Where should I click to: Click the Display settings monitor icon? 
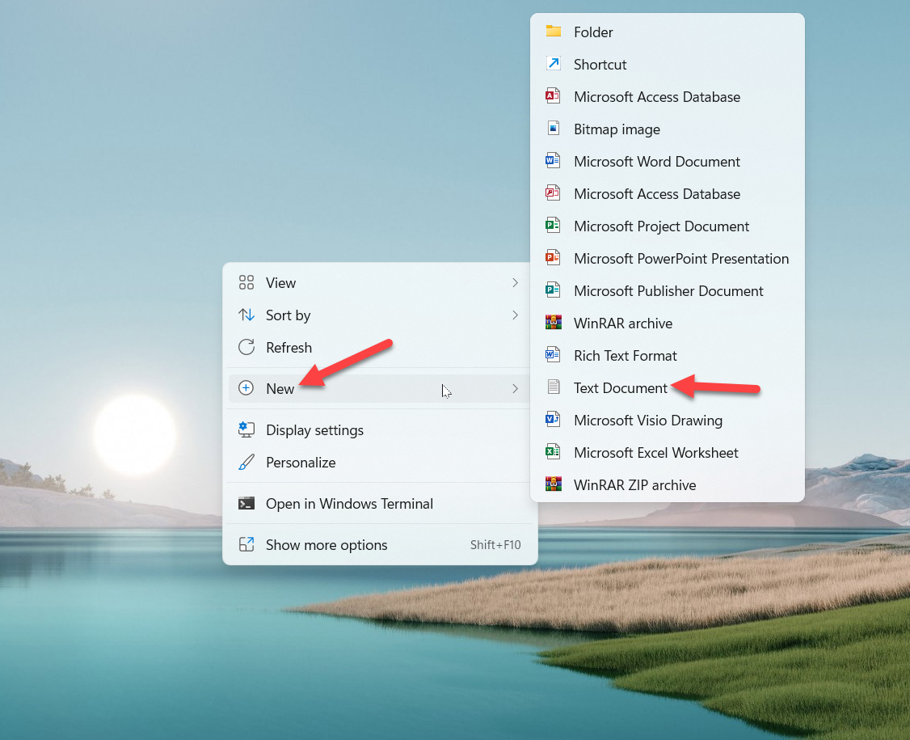(x=246, y=429)
